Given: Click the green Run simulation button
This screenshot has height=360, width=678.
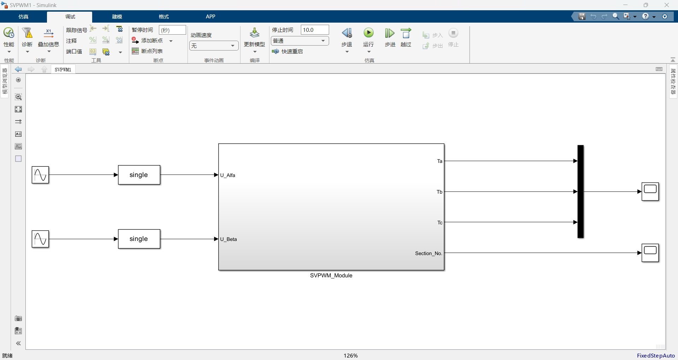Looking at the screenshot, I should [368, 33].
